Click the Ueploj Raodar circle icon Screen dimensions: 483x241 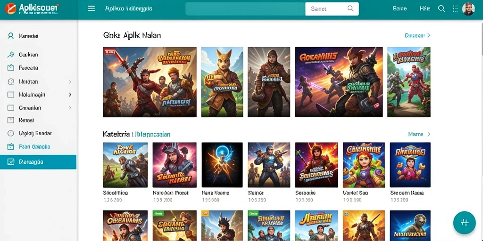[11, 133]
